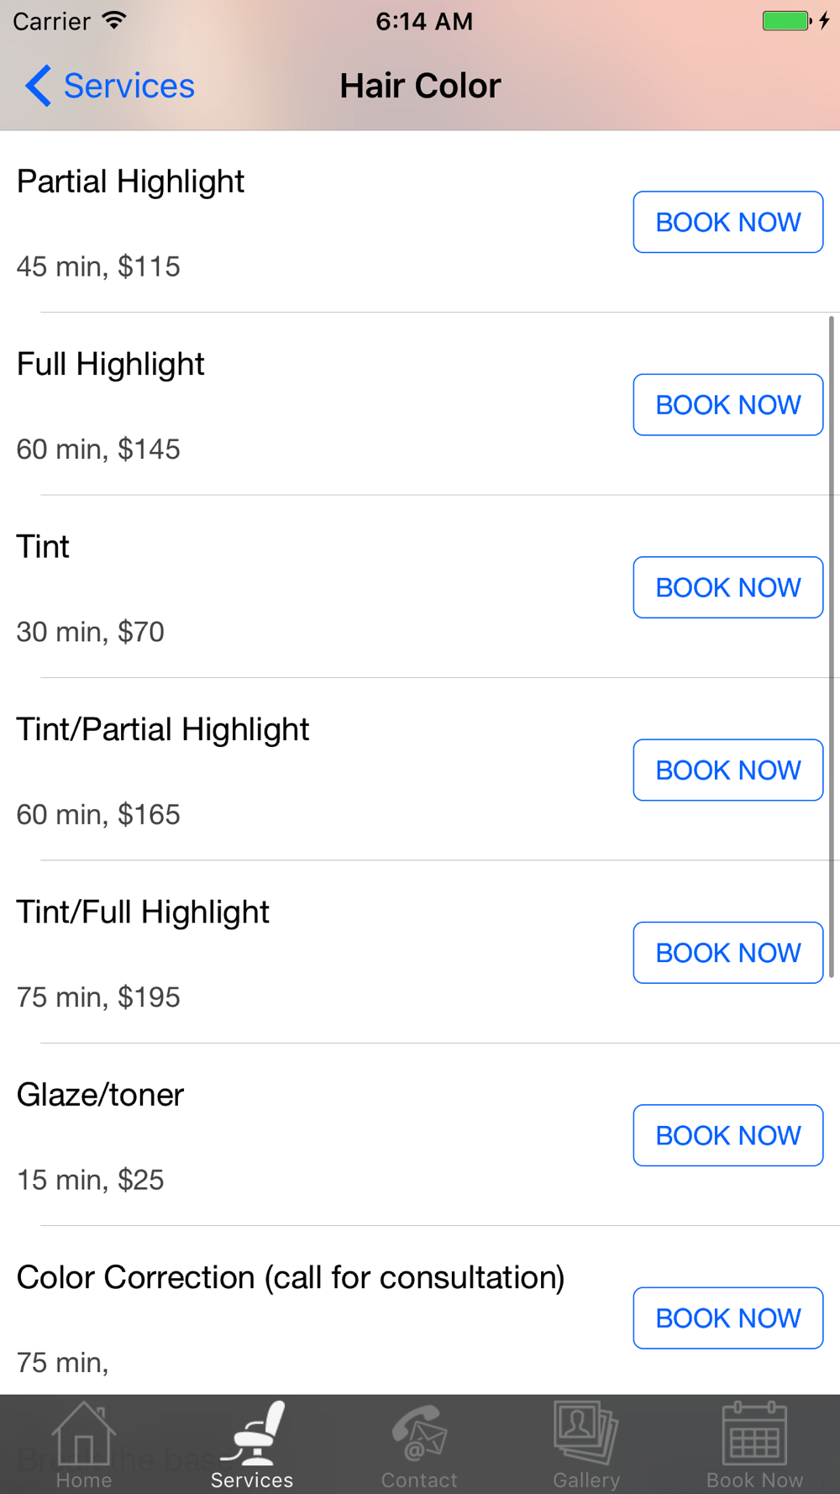The image size is (840, 1494).
Task: Select the Glaze/toner list row title
Action: point(100,1095)
